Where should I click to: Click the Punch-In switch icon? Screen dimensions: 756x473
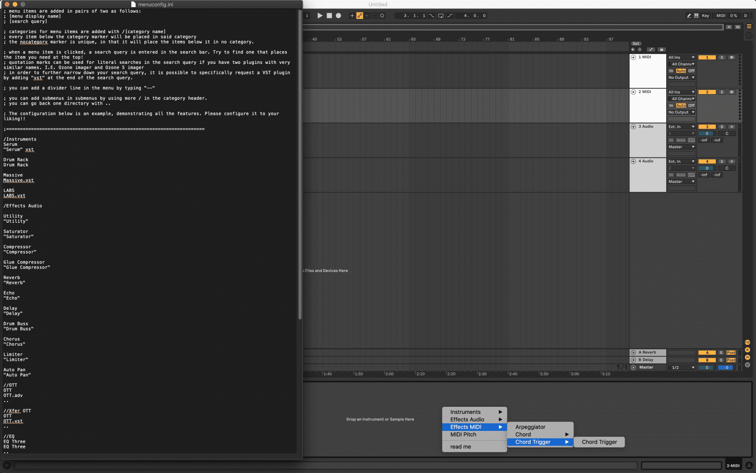pos(431,16)
